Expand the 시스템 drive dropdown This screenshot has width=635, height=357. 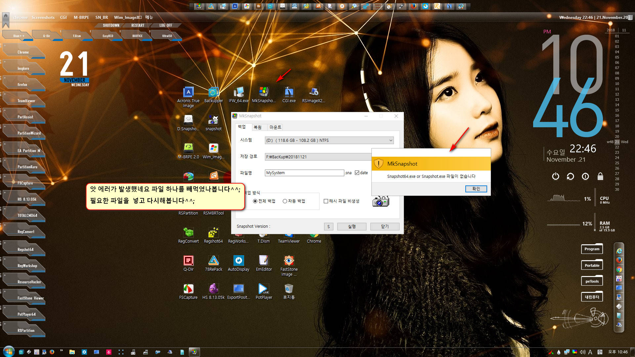coord(391,140)
